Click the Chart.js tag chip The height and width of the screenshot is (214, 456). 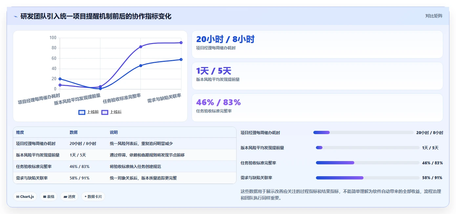coord(25,197)
